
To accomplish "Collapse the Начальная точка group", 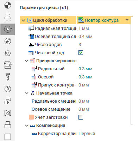I will click(27, 93).
